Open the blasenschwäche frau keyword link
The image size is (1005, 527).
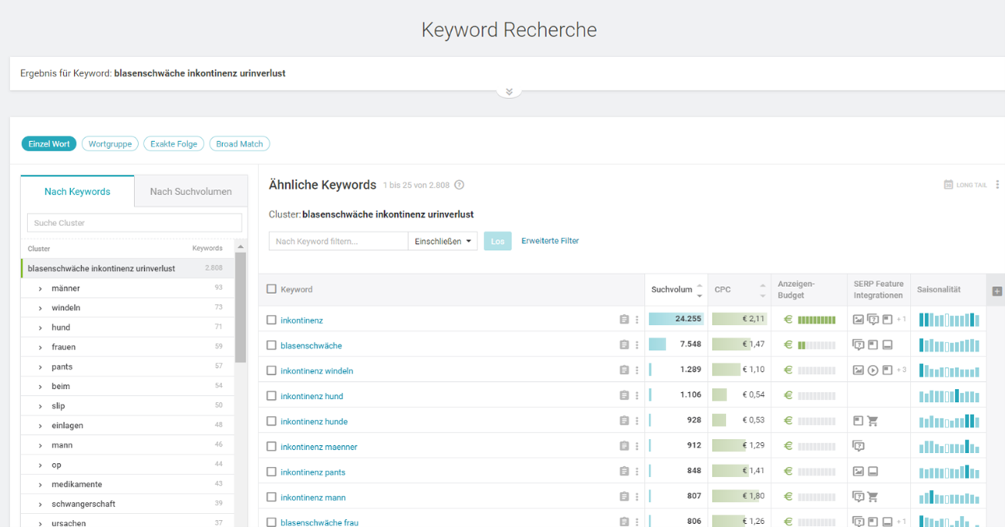(319, 522)
